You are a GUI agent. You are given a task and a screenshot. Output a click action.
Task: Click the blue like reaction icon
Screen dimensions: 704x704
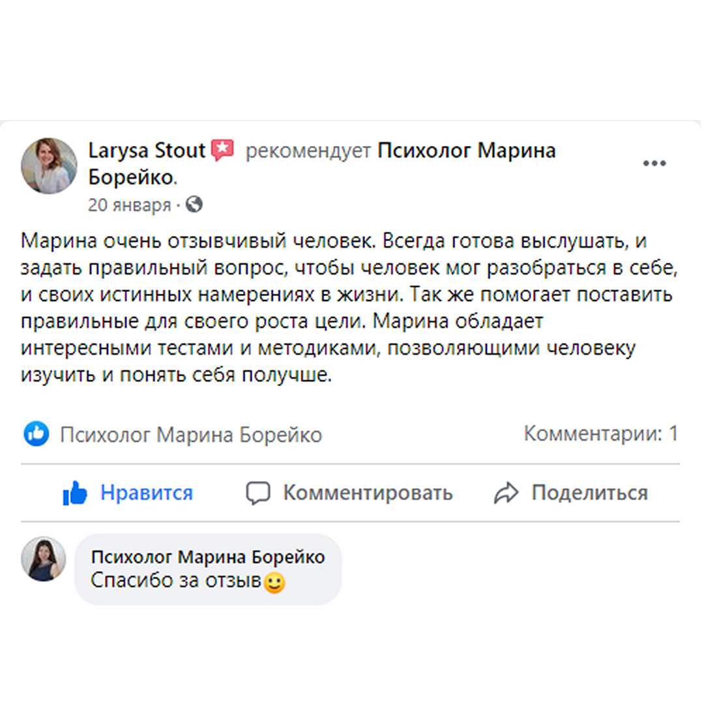[x=37, y=433]
